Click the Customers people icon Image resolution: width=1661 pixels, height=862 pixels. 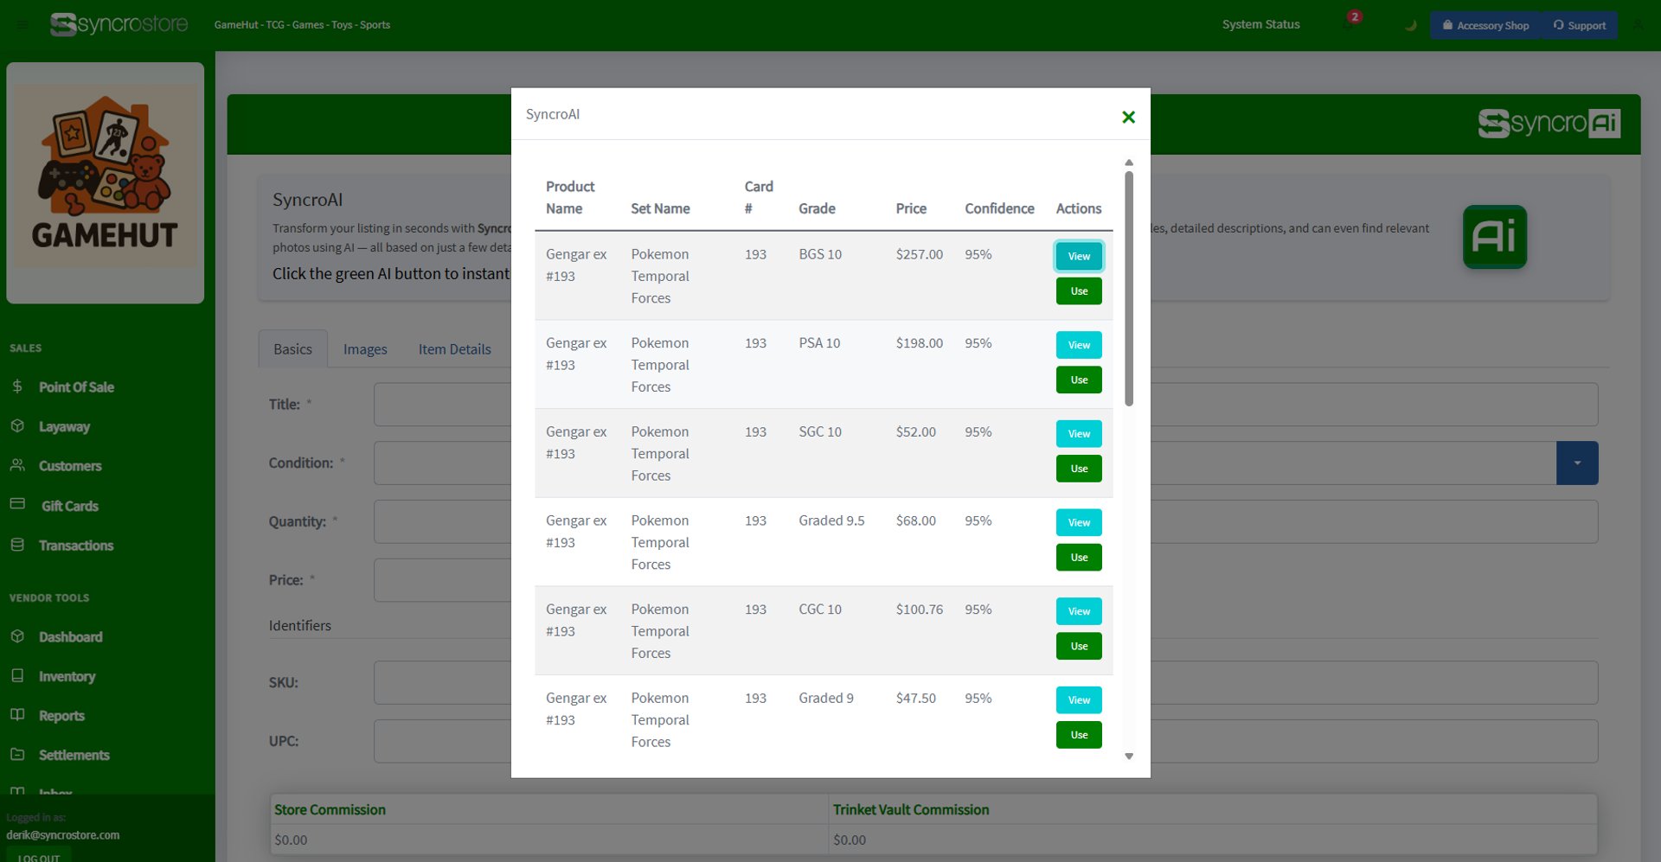point(17,465)
